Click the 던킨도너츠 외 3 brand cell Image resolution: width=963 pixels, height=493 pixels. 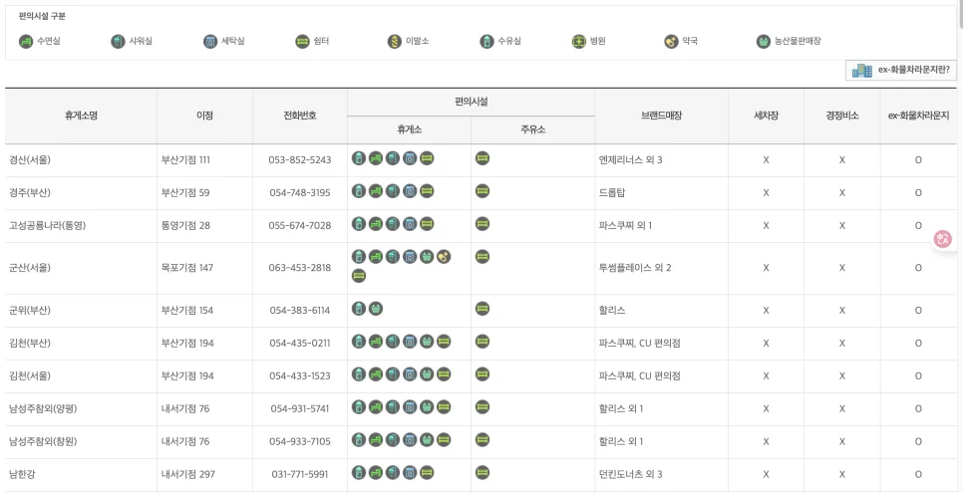pyautogui.click(x=662, y=474)
